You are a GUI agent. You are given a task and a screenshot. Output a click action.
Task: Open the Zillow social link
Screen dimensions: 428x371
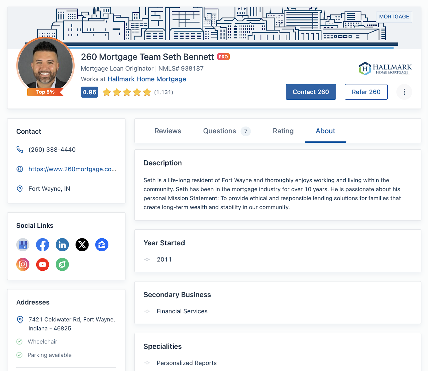(102, 245)
